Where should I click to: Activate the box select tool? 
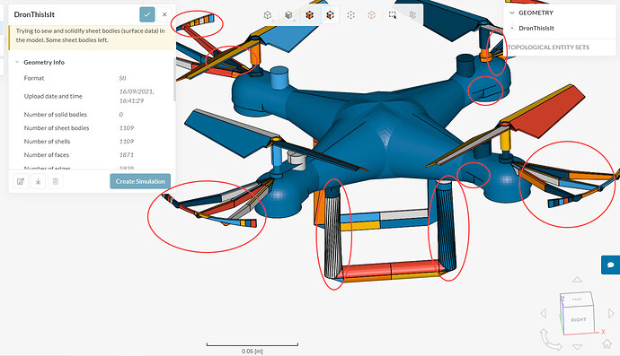click(x=393, y=15)
